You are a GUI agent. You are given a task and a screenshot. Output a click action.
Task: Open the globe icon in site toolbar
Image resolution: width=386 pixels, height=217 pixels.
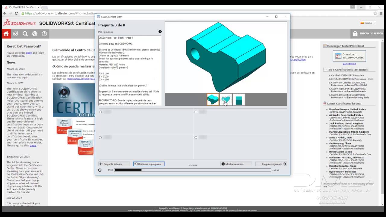pos(35,34)
